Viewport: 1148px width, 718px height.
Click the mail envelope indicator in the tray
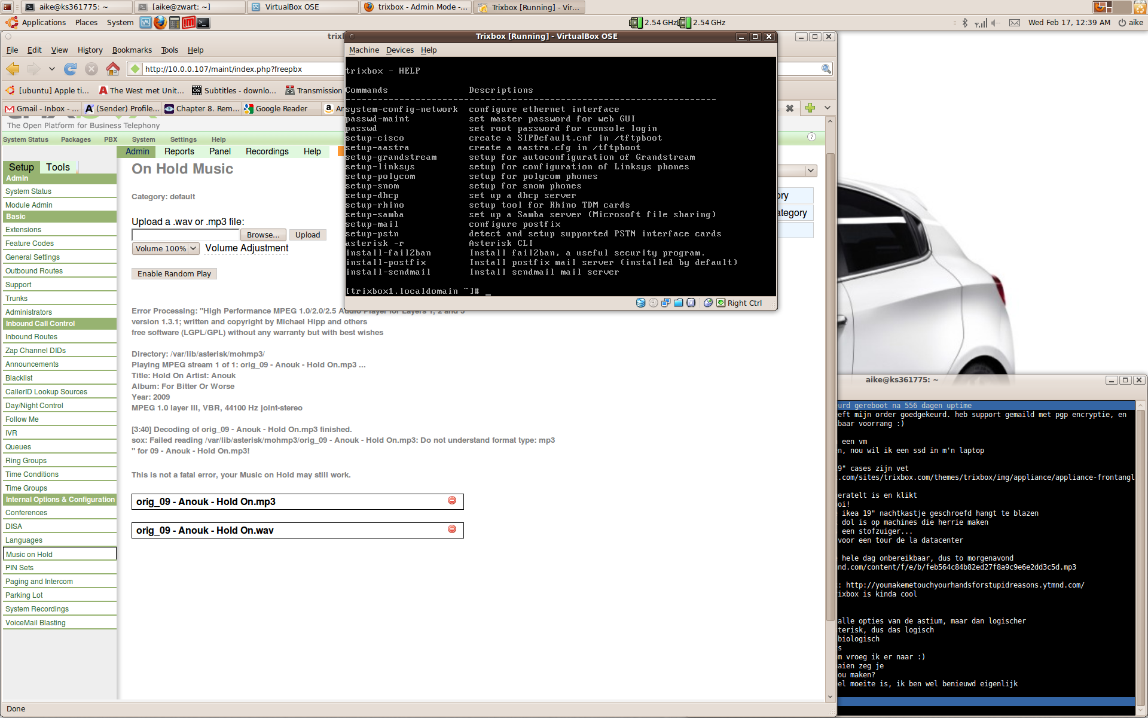tap(1015, 23)
